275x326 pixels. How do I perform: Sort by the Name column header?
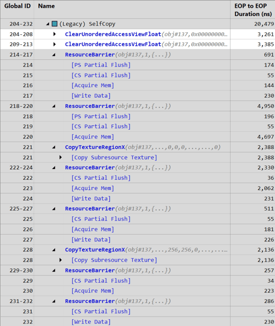click(x=46, y=6)
